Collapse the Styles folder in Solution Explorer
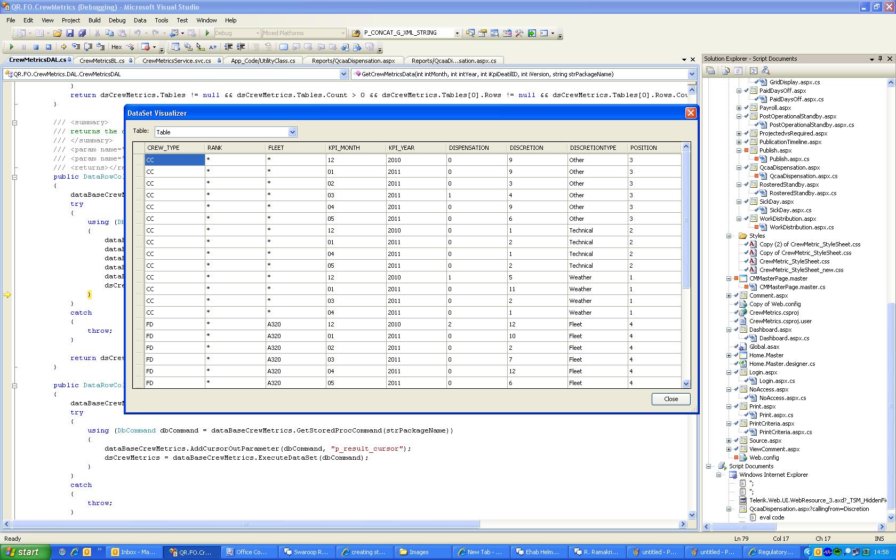The image size is (896, 560). click(729, 236)
